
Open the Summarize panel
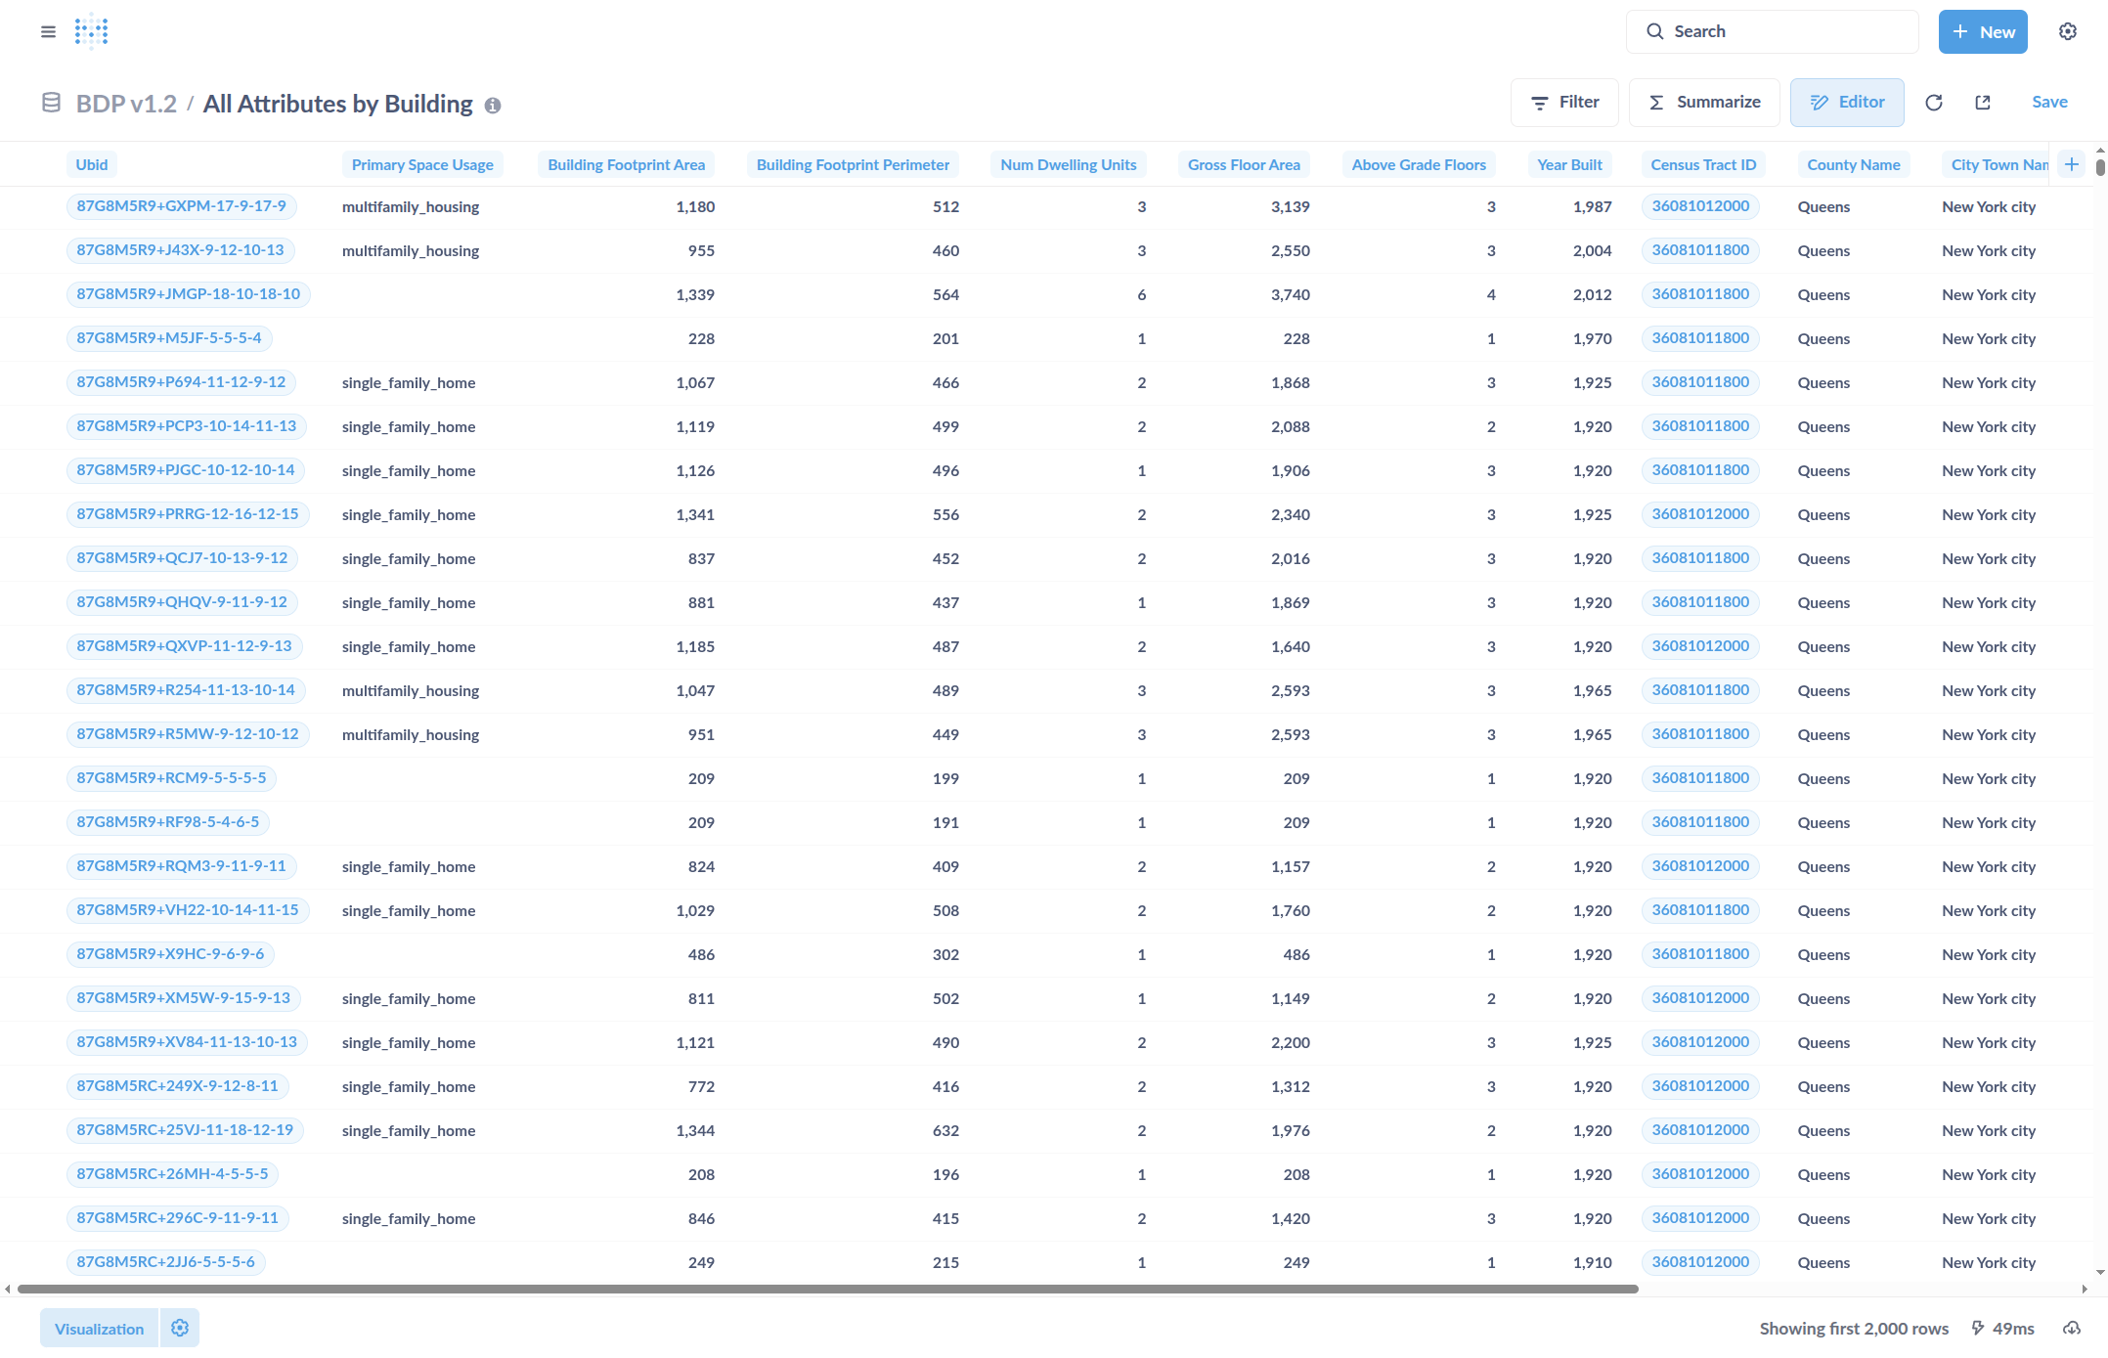[1704, 103]
